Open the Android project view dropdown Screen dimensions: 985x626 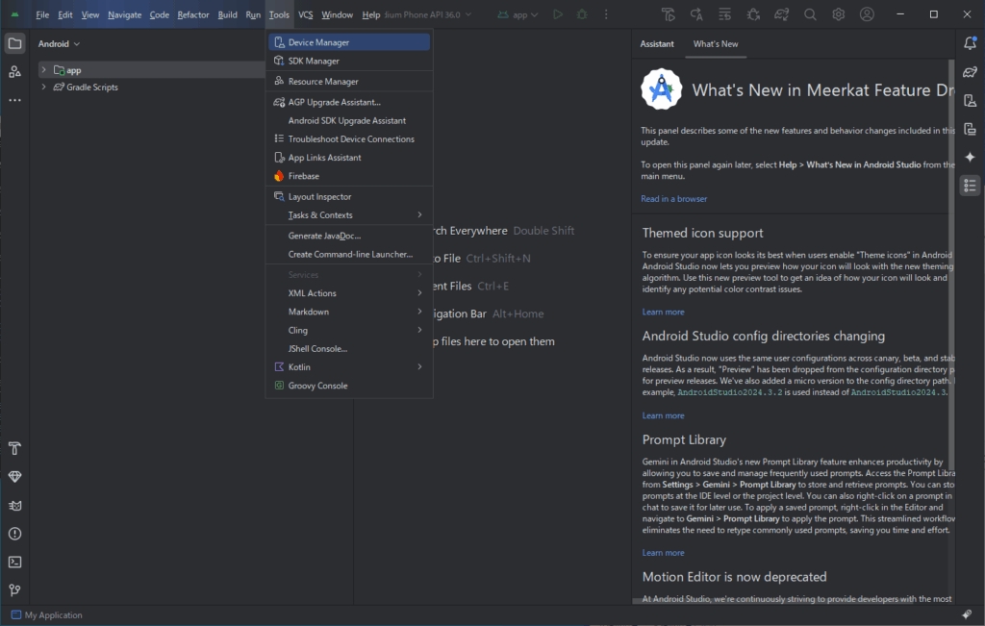tap(59, 44)
